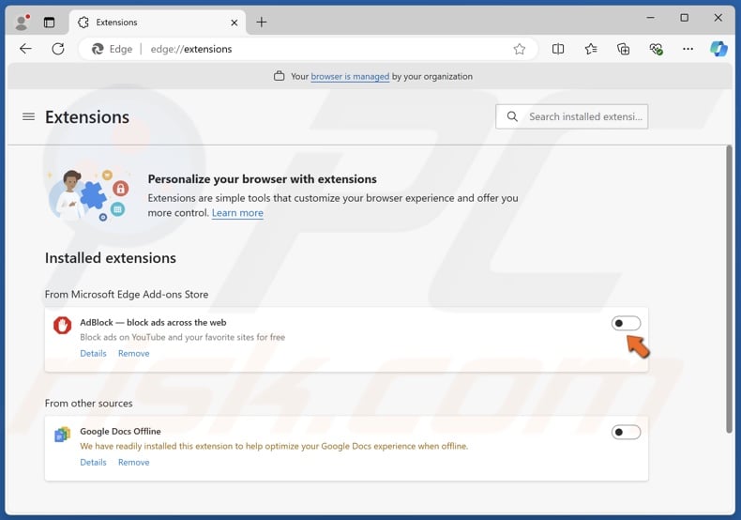Click the 'Extensions' page heading
Viewport: 741px width, 520px height.
[x=87, y=116]
